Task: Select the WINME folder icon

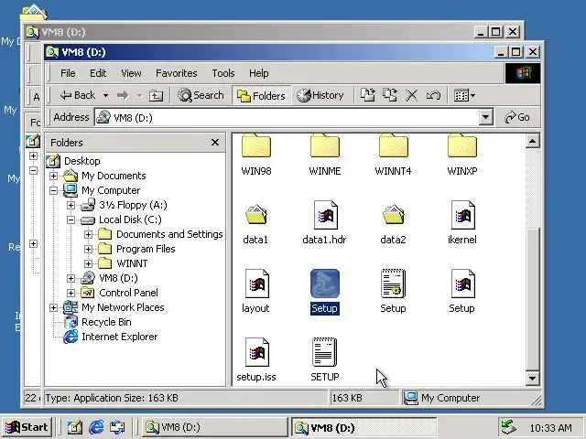Action: click(325, 146)
